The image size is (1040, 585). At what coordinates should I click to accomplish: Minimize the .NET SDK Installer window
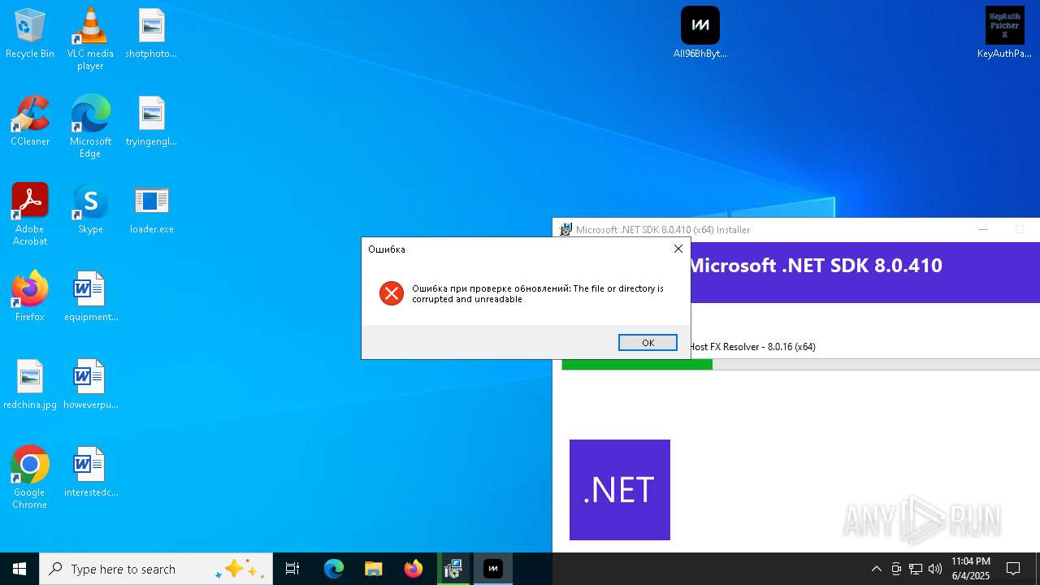click(x=983, y=230)
